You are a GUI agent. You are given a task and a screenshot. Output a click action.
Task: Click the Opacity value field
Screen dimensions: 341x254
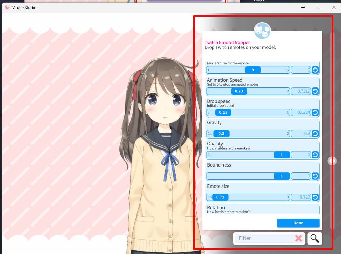(301, 155)
